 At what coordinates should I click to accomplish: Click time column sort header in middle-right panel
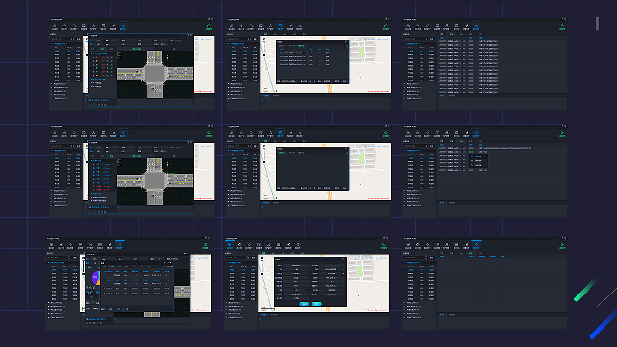click(x=442, y=145)
